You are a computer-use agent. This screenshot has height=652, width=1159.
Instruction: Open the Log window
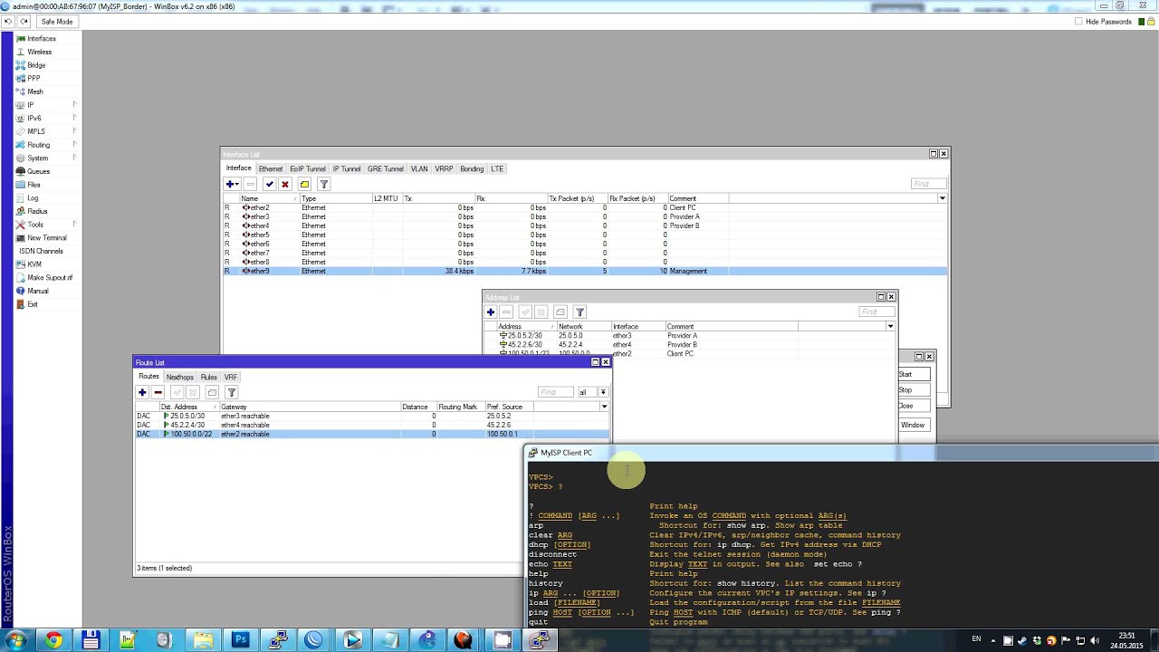click(x=33, y=197)
